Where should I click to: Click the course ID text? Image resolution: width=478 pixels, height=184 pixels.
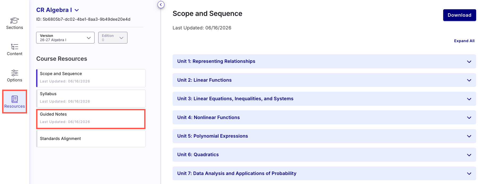point(83,19)
